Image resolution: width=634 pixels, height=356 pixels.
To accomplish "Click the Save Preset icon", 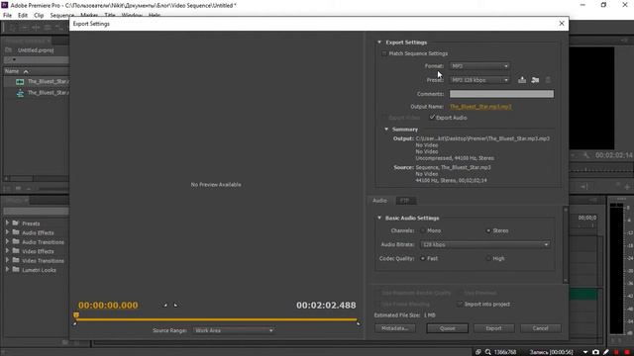I will pos(522,80).
